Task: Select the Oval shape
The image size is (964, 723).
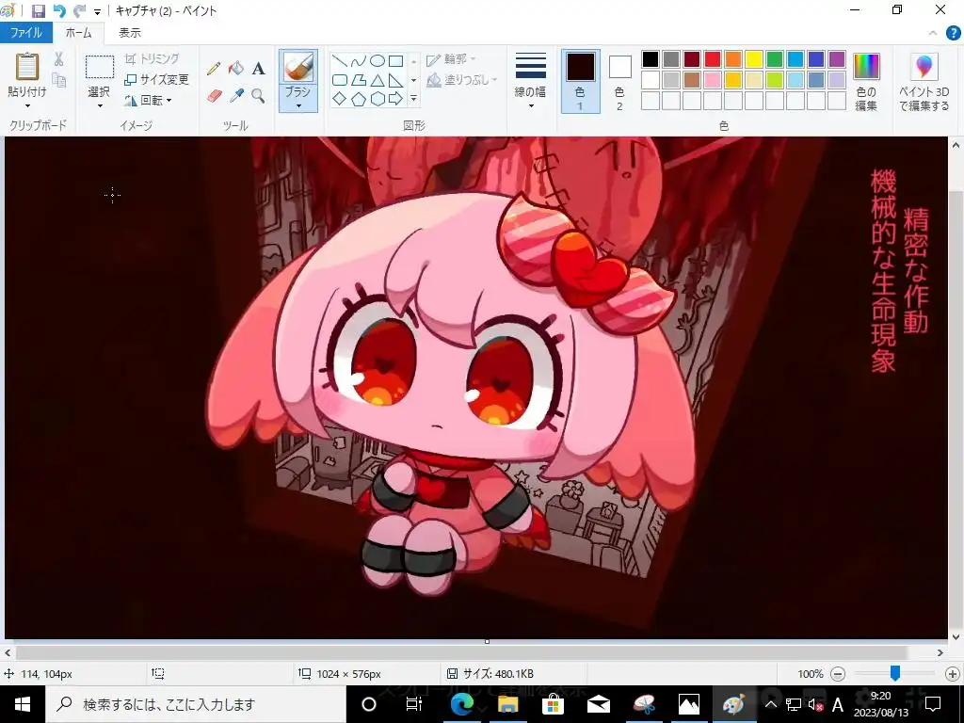Action: click(378, 61)
